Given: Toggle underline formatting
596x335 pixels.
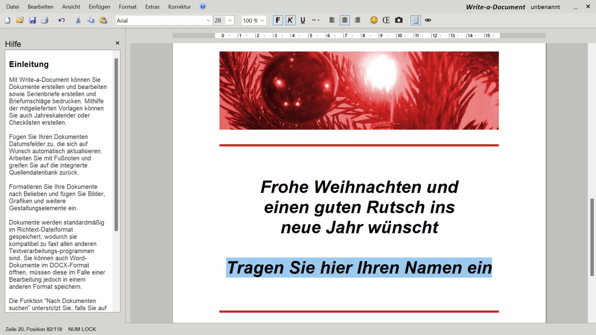Looking at the screenshot, I should tap(303, 20).
